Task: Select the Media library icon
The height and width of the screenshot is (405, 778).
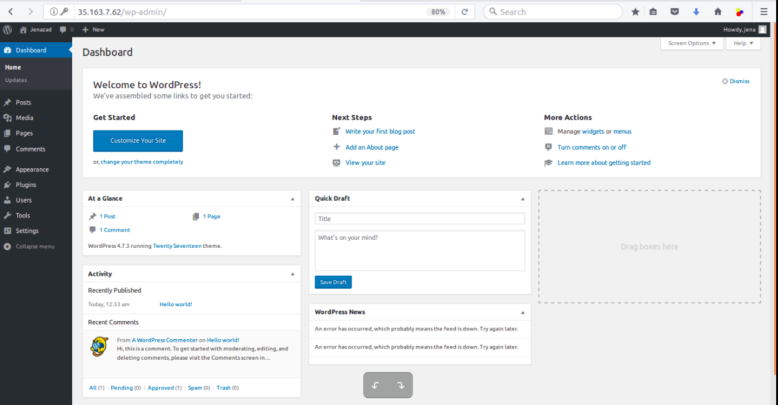Action: tap(9, 117)
